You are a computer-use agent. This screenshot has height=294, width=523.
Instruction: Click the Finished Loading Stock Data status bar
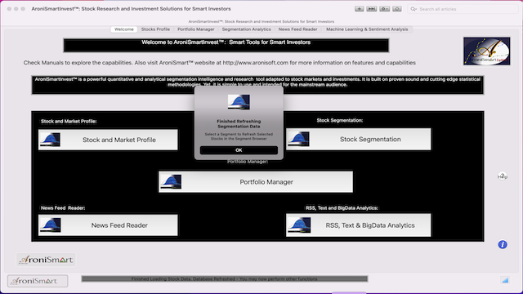pyautogui.click(x=225, y=278)
